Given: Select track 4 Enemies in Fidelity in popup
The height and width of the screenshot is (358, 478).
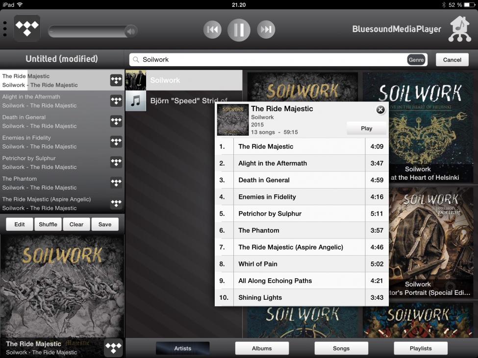Looking at the screenshot, I should pyautogui.click(x=302, y=197).
